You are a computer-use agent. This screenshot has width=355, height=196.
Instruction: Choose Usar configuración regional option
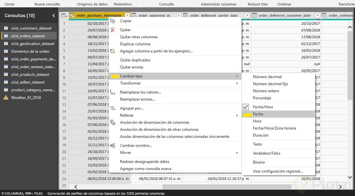point(278,171)
